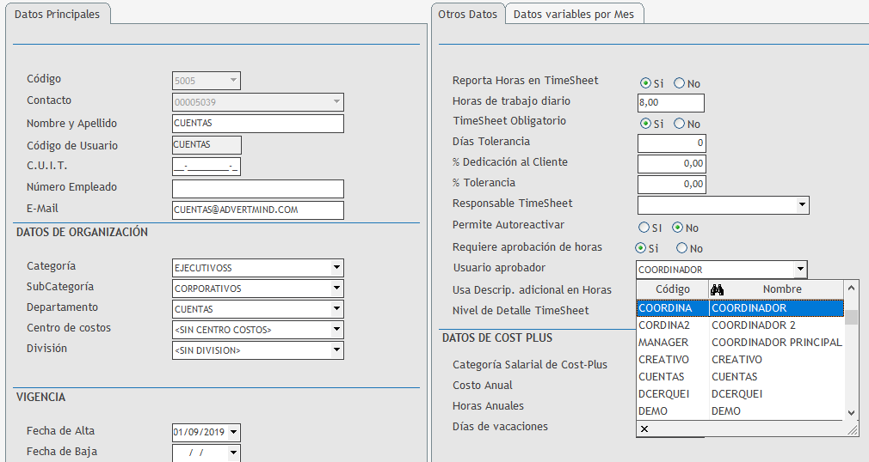Screen dimensions: 869x462
Task: Select COORDINADOR PRINCIPAL from the list
Action: tap(776, 343)
